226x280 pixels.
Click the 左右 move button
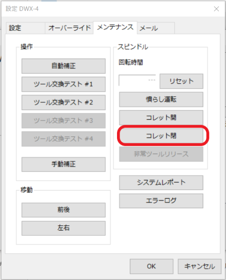[x=64, y=228]
